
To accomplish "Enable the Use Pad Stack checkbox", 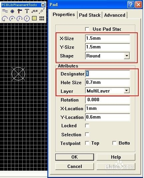I will click(87, 29).
